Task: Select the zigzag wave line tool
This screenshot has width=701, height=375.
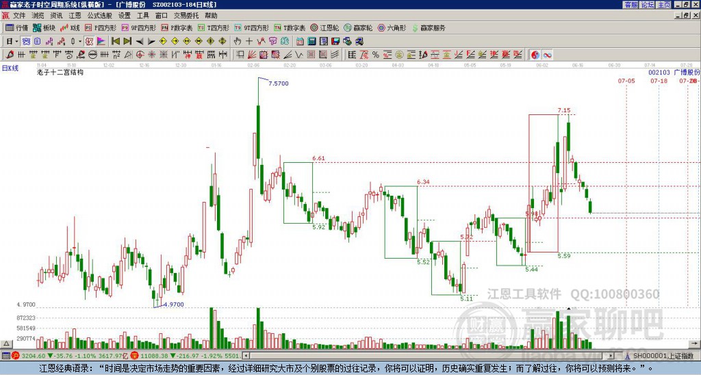Action: coord(298,55)
